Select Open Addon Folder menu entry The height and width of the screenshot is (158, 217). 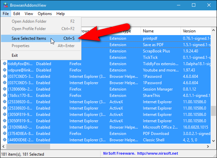pos(41,21)
